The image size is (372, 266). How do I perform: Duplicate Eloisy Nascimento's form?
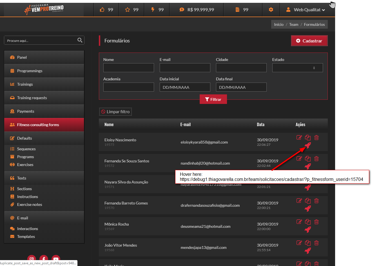point(308,137)
